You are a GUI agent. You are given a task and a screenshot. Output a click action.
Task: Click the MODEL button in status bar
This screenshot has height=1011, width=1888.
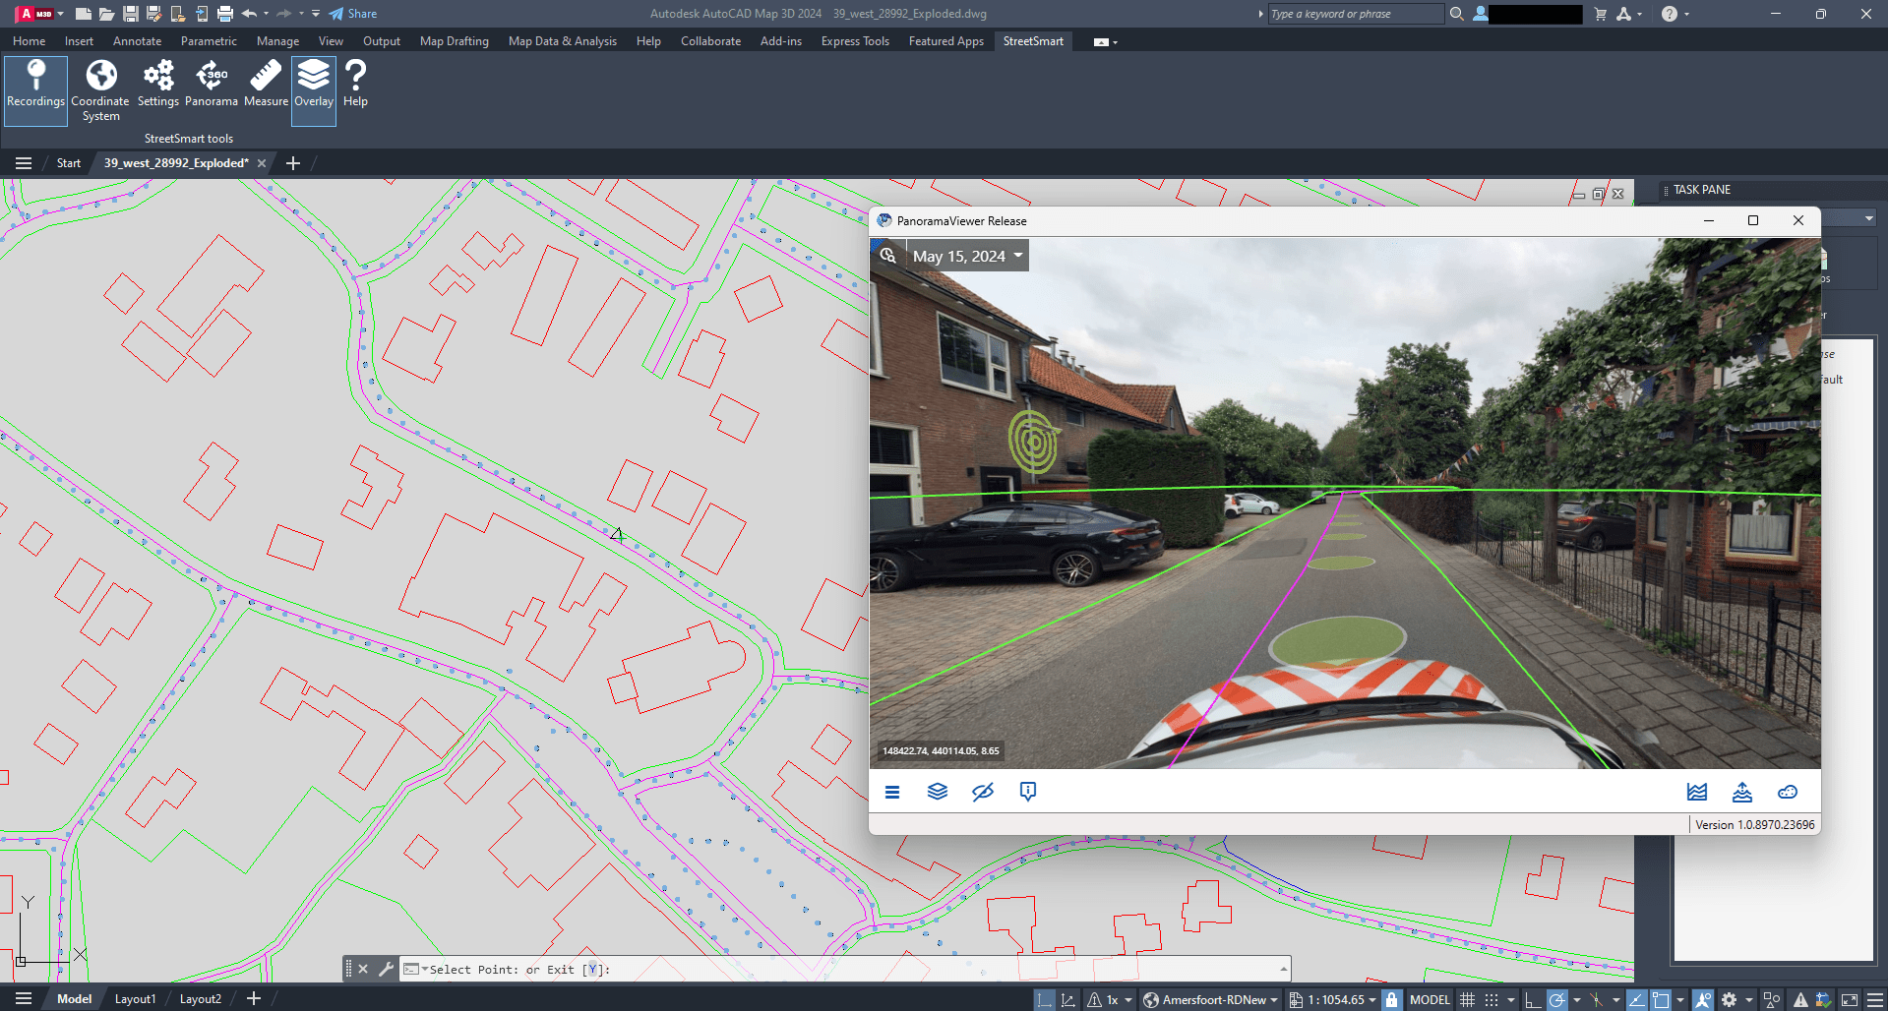pos(1430,999)
